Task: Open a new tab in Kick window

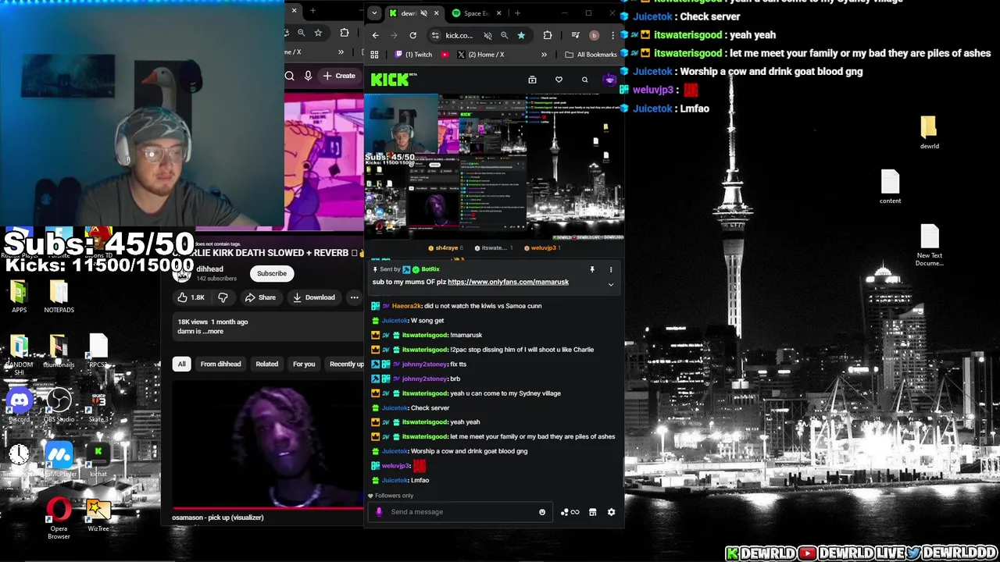Action: (517, 13)
